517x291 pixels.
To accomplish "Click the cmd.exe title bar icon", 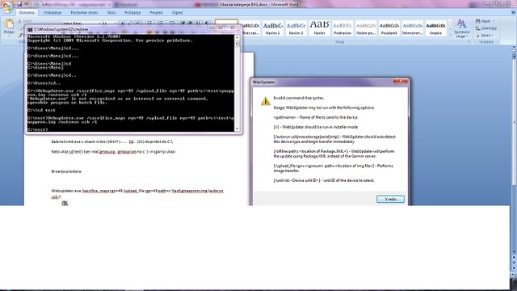I will (x=30, y=29).
